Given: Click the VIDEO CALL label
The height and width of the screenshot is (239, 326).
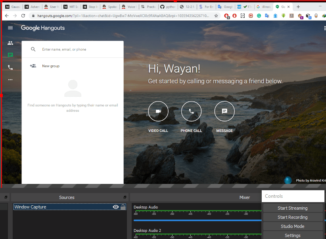Looking at the screenshot, I should pos(158,131).
